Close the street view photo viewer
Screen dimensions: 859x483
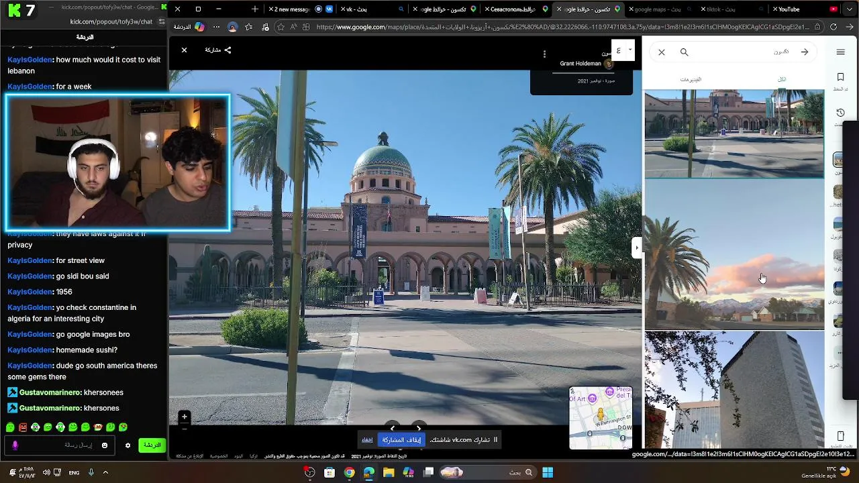[x=184, y=50]
